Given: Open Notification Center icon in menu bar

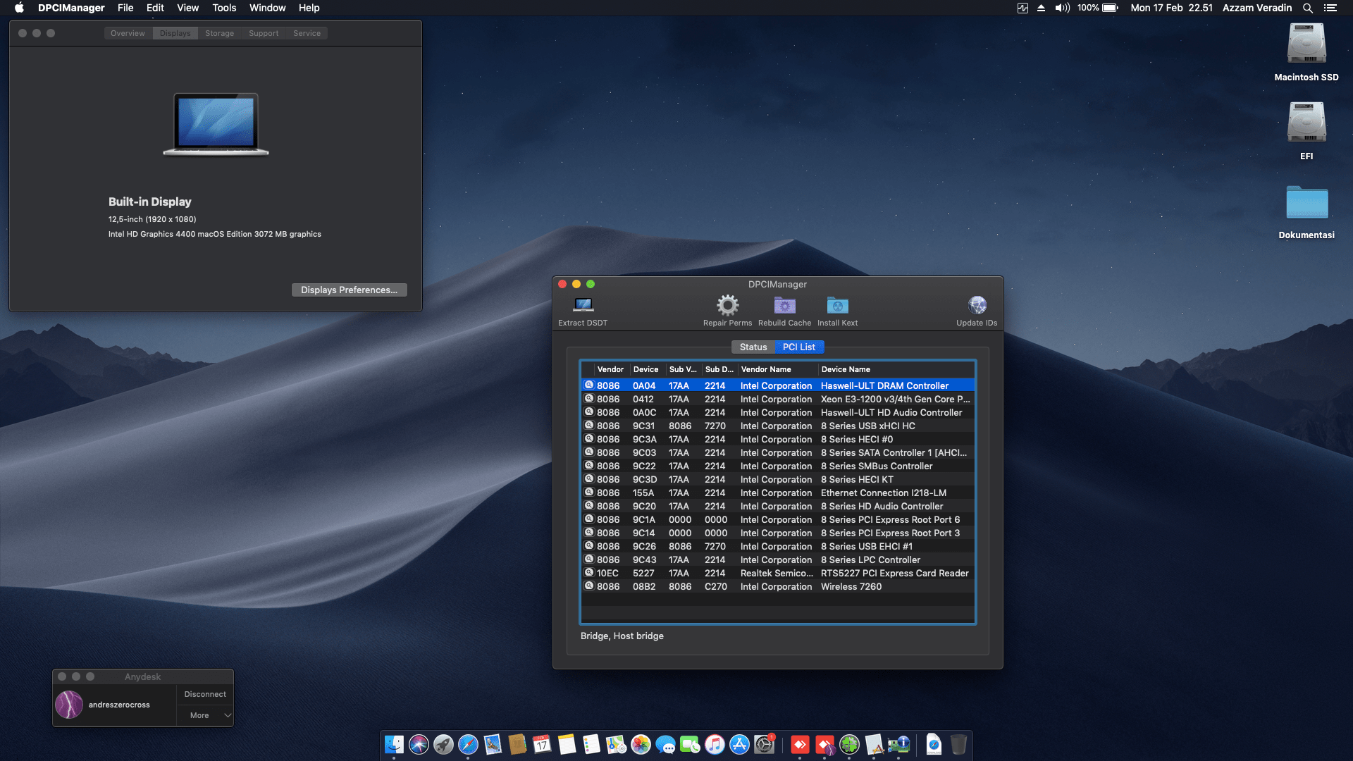Looking at the screenshot, I should pyautogui.click(x=1330, y=8).
